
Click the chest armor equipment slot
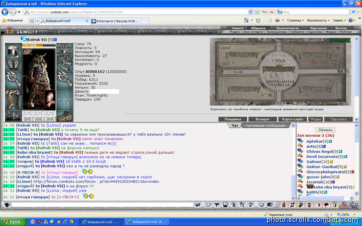(x=13, y=99)
